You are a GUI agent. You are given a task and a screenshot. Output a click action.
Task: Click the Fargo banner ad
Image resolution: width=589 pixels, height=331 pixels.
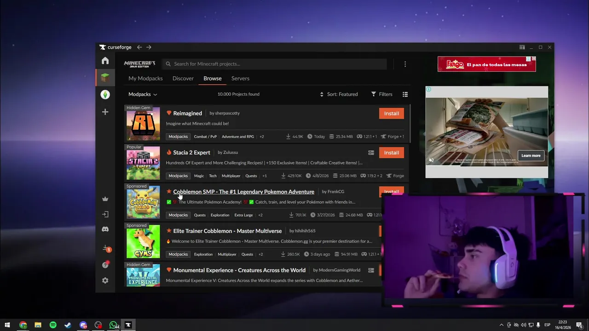pos(486,64)
